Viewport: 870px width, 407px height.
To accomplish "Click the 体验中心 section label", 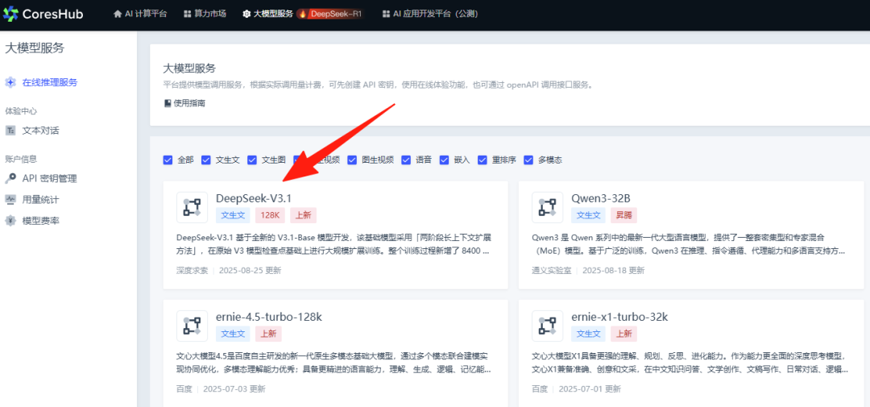I will (x=21, y=111).
